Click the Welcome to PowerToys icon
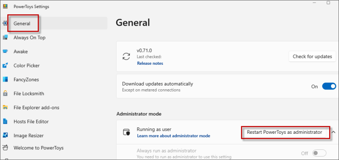The height and width of the screenshot is (160, 339). pyautogui.click(x=5, y=148)
